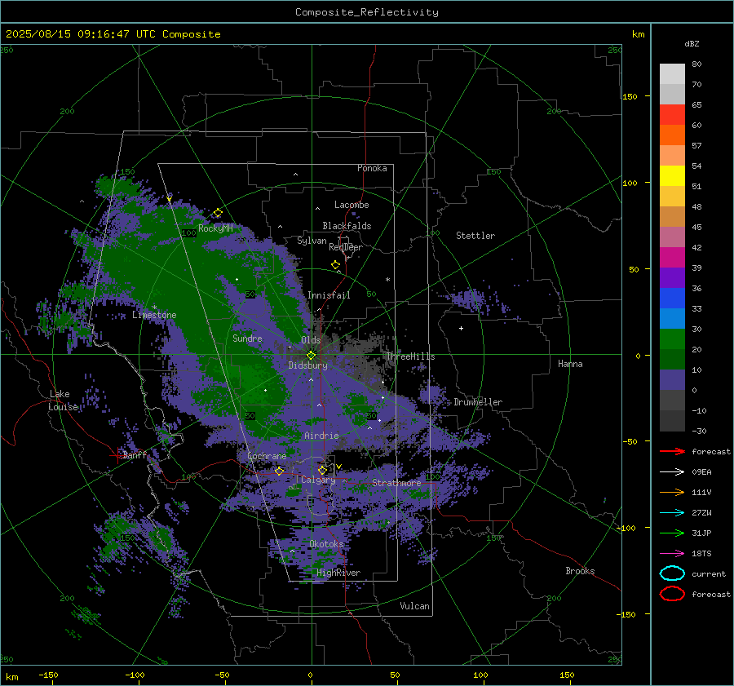This screenshot has width=734, height=686.
Task: Click the red cross marker at Banff
Action: point(117,455)
